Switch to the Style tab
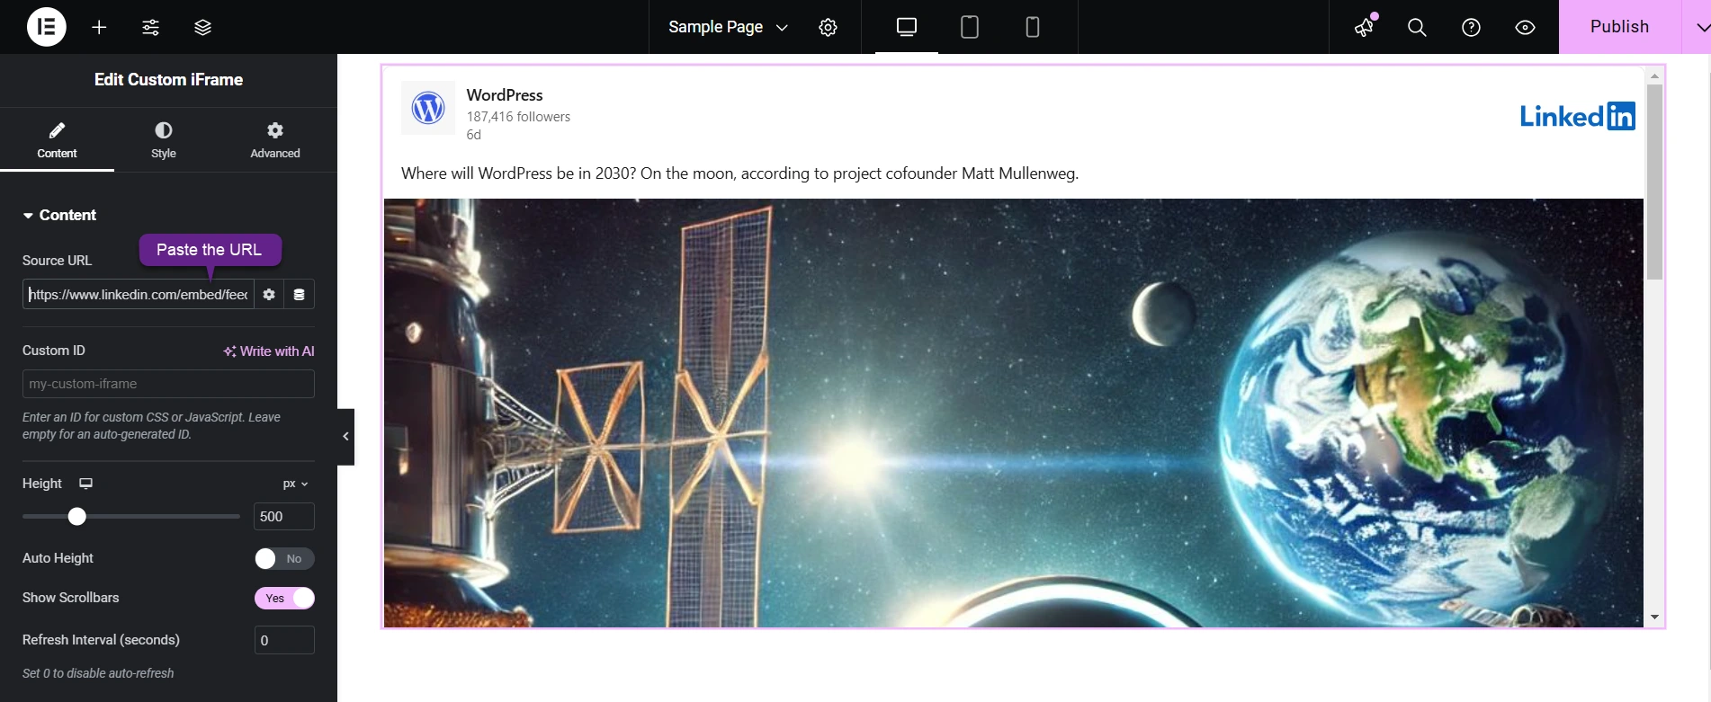This screenshot has height=702, width=1711. tap(164, 140)
